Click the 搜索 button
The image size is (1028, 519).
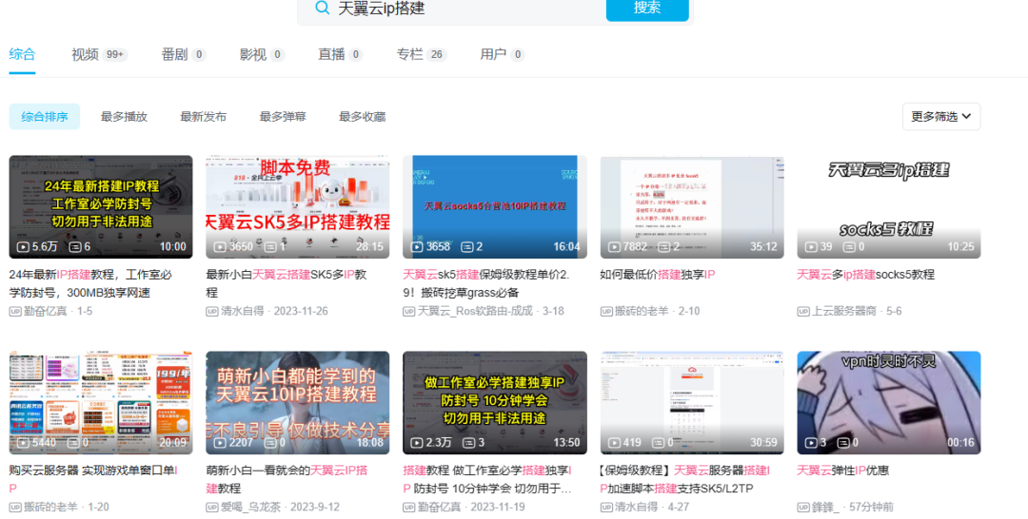coord(647,8)
